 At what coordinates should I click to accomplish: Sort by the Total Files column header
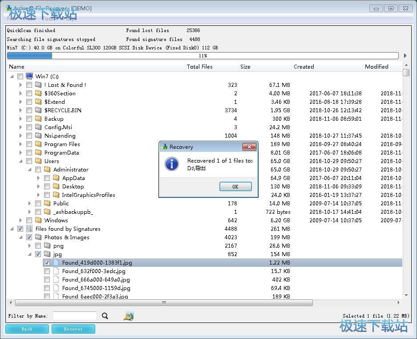coord(211,66)
